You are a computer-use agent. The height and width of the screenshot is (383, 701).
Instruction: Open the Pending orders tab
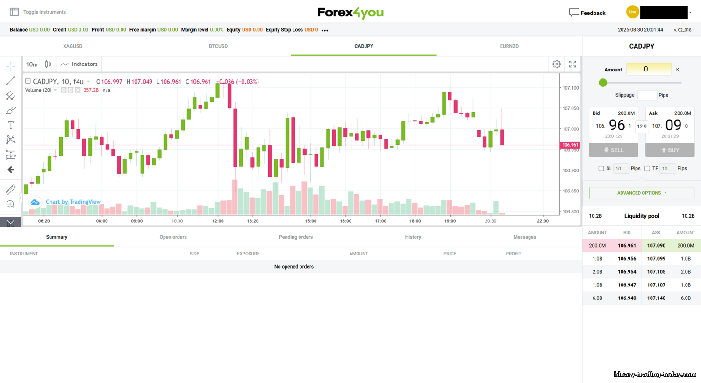295,237
